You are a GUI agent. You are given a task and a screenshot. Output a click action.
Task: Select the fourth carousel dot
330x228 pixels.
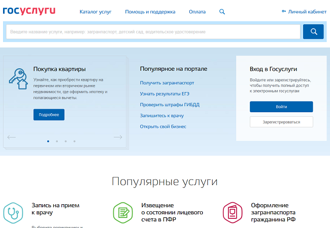click(75, 141)
